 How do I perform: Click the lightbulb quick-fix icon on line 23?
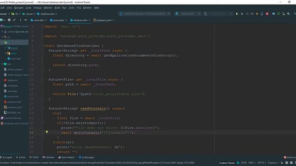(47, 132)
